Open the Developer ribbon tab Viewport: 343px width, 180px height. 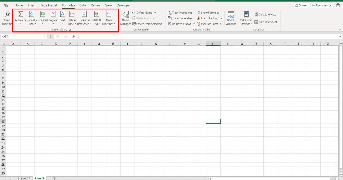(x=123, y=5)
